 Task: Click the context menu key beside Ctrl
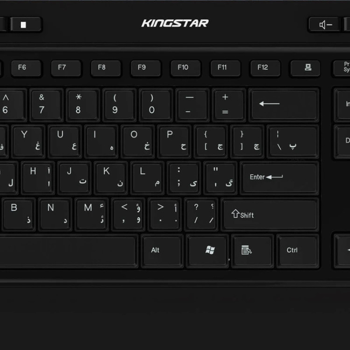click(x=252, y=251)
